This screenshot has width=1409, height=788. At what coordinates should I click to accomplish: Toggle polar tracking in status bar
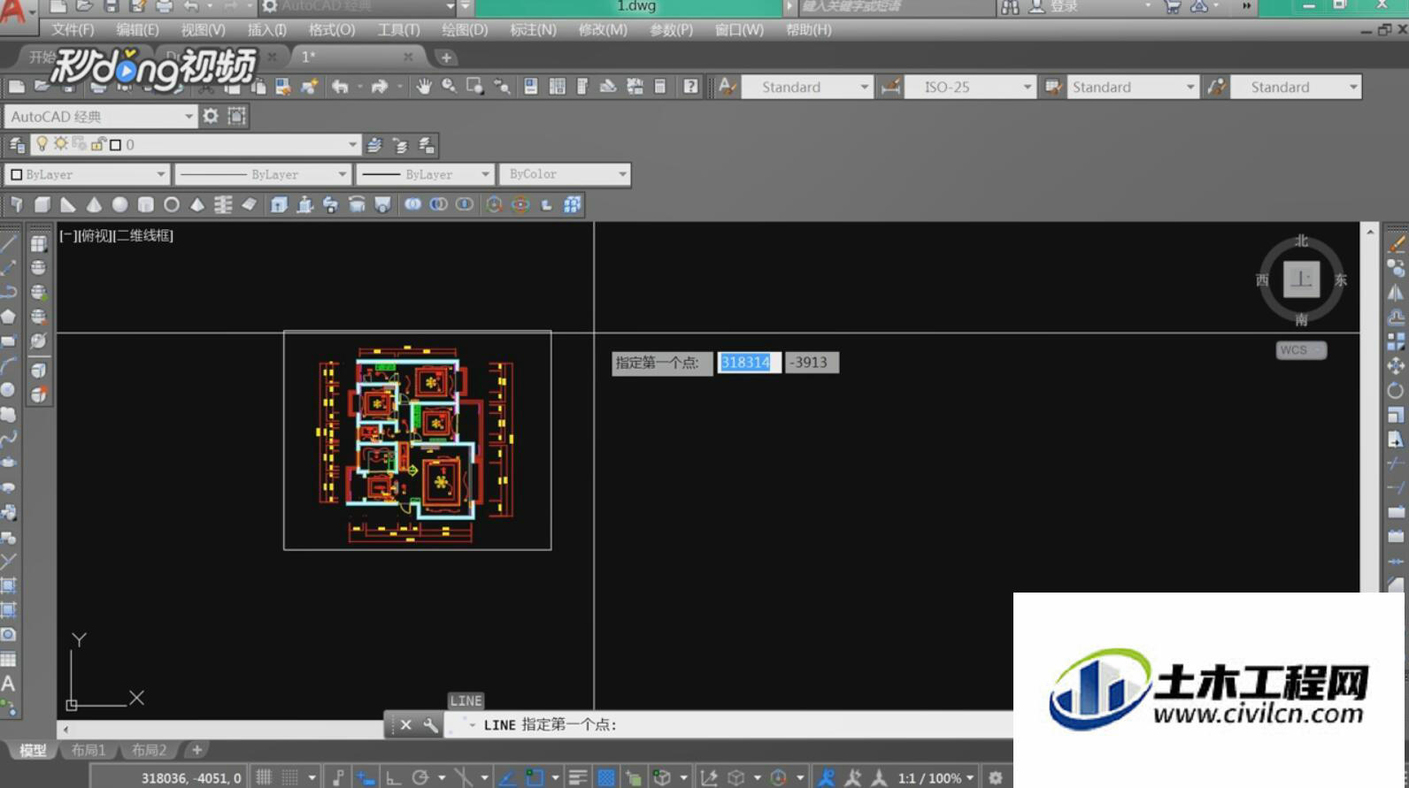pyautogui.click(x=420, y=777)
